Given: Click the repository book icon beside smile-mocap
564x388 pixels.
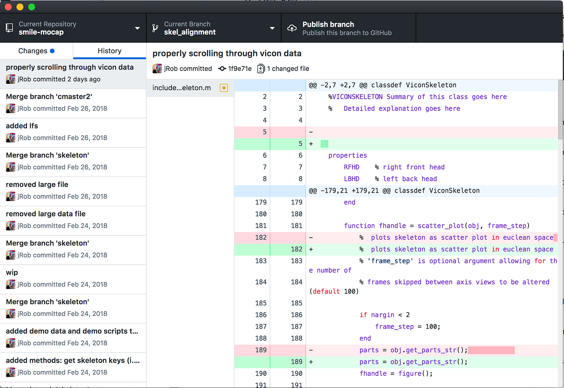Looking at the screenshot, I should click(9, 28).
